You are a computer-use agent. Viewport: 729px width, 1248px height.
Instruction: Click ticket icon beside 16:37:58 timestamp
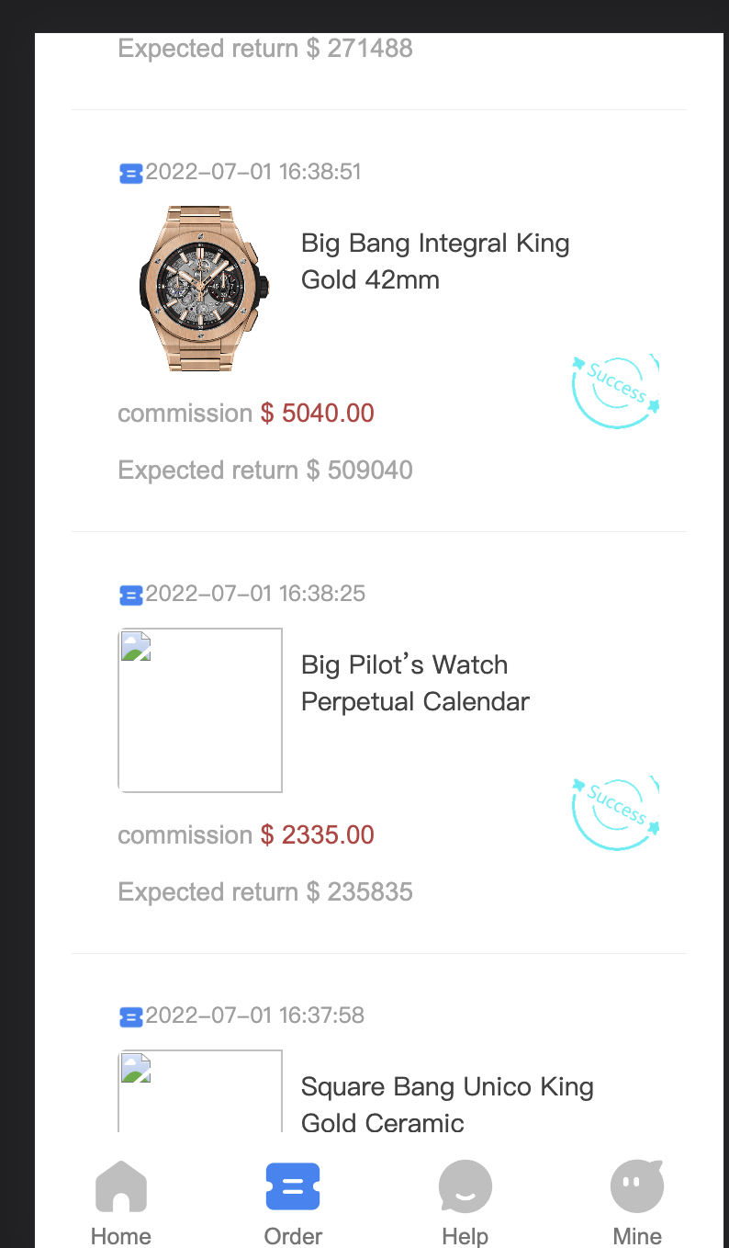pyautogui.click(x=131, y=1016)
